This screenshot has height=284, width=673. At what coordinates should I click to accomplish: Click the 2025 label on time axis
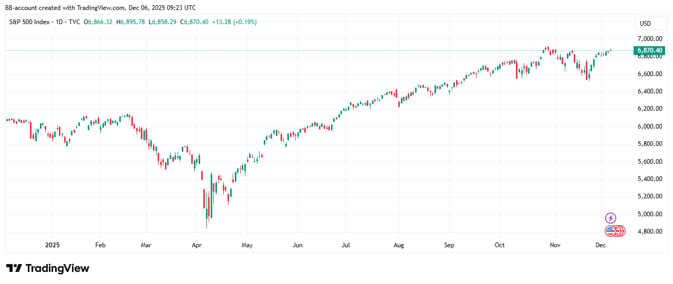[53, 245]
